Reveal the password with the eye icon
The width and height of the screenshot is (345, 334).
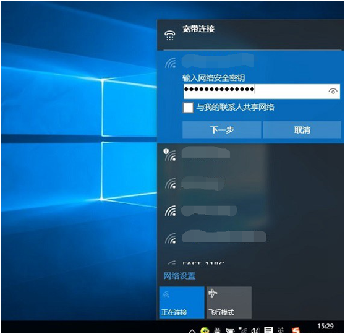click(333, 91)
